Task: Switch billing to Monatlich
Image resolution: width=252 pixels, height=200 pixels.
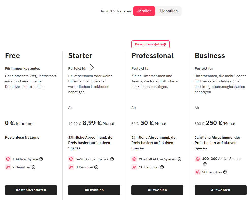Action: (168, 11)
